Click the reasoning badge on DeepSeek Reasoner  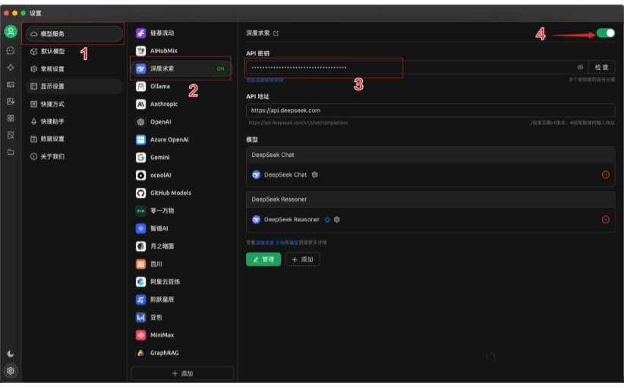327,220
